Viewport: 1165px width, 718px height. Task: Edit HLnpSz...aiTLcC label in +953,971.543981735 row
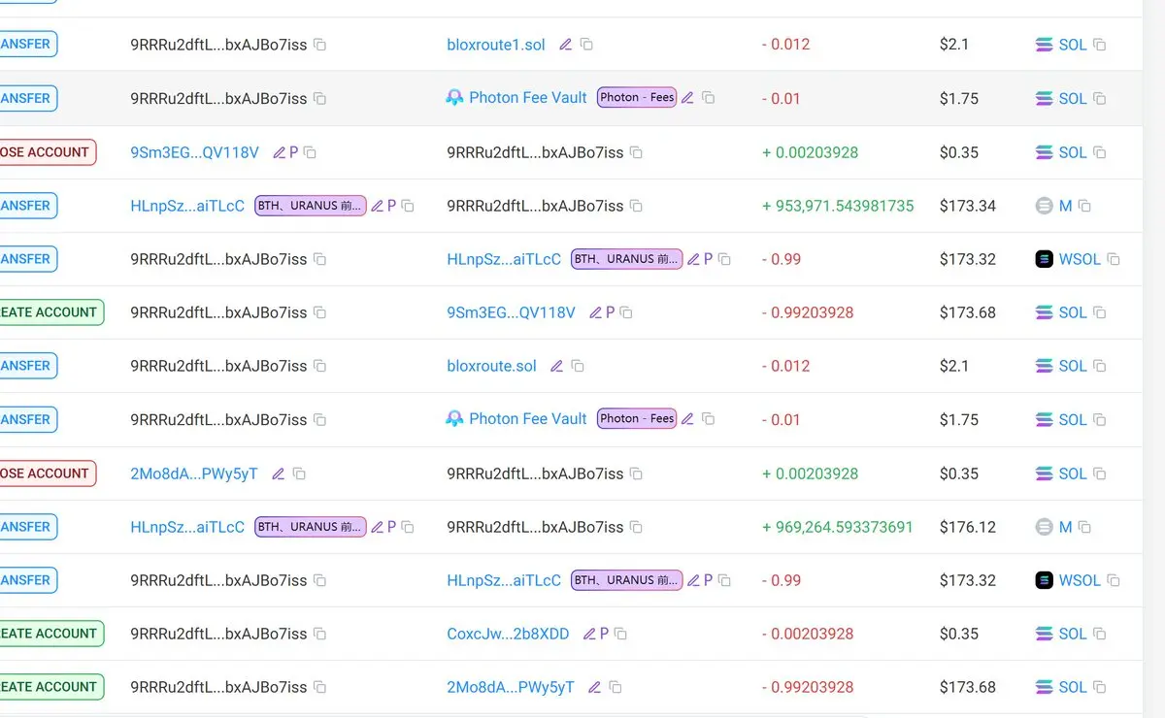[x=378, y=206]
